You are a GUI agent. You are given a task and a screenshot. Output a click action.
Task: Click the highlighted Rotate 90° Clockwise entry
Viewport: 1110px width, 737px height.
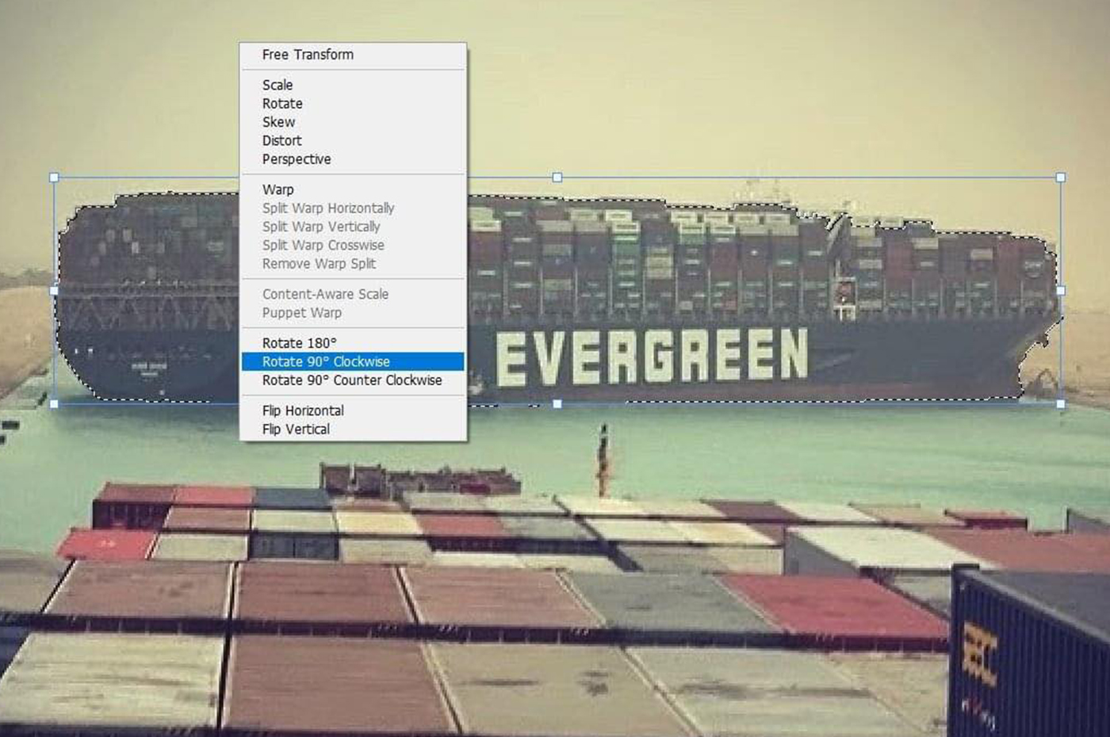pyautogui.click(x=326, y=361)
